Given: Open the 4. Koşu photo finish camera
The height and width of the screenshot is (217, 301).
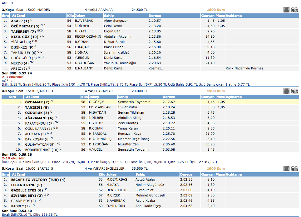Looking at the screenshot, I should click(294, 91).
